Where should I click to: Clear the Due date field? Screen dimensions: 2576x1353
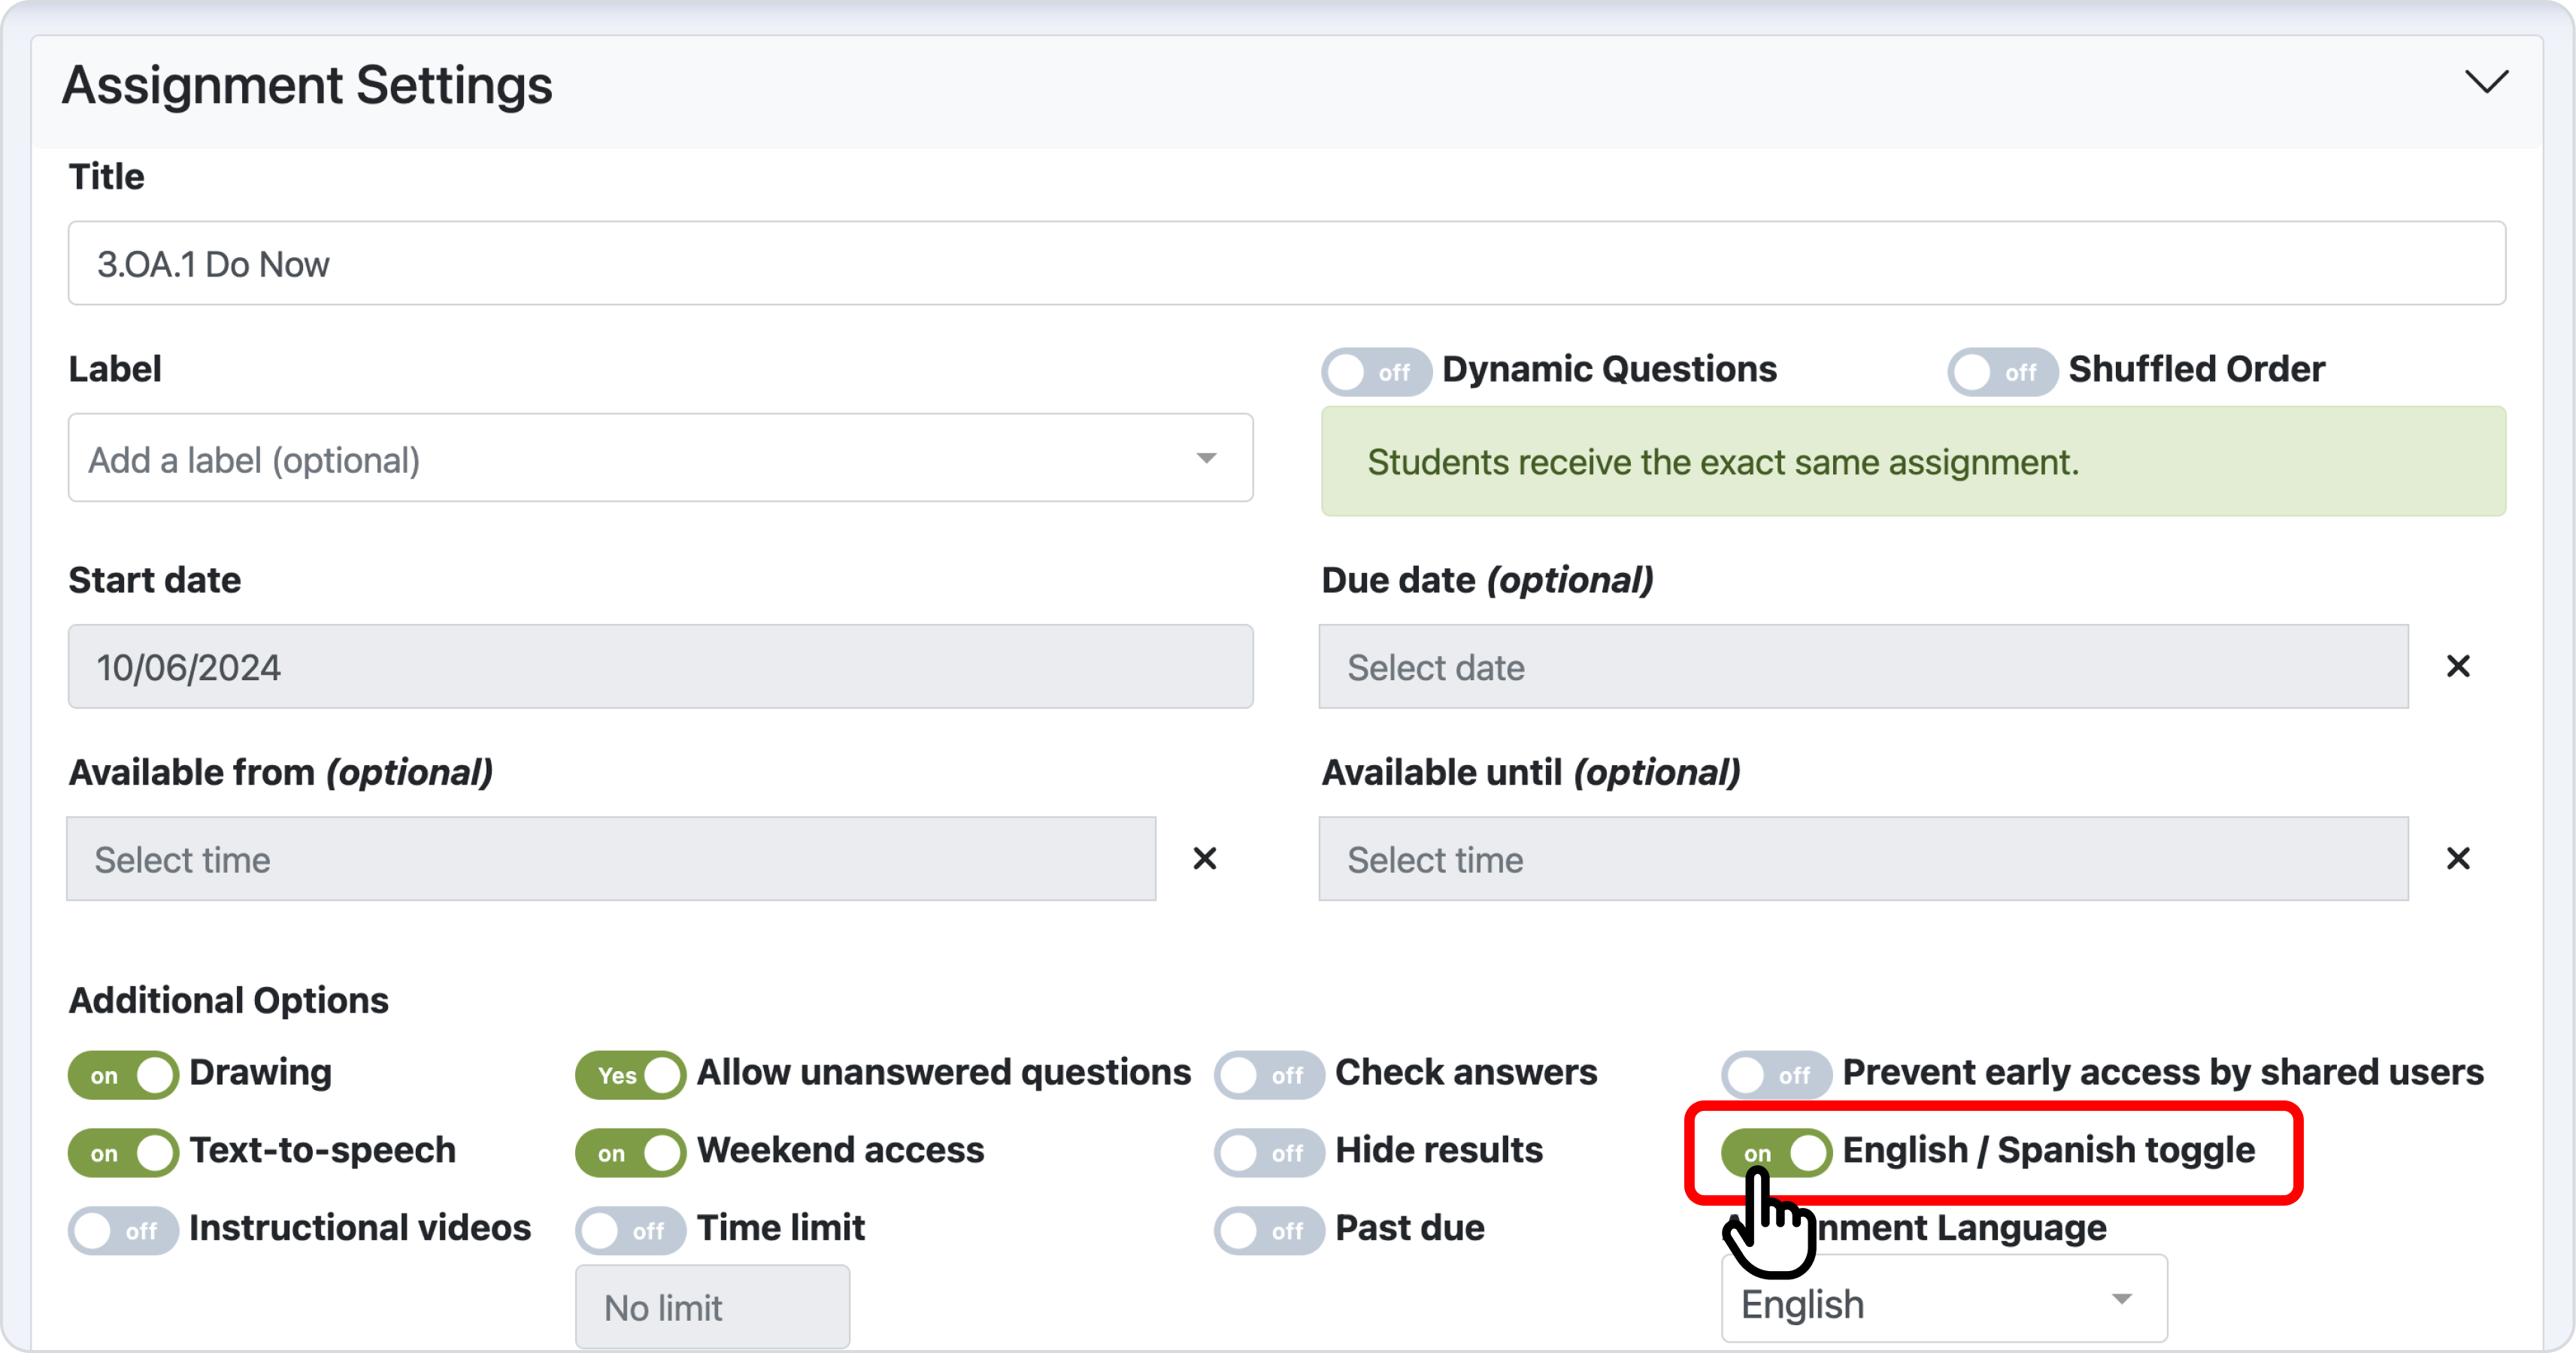coord(2458,666)
